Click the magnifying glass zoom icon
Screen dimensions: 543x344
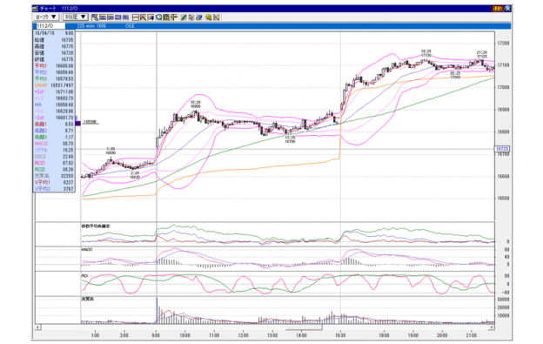[x=159, y=17]
